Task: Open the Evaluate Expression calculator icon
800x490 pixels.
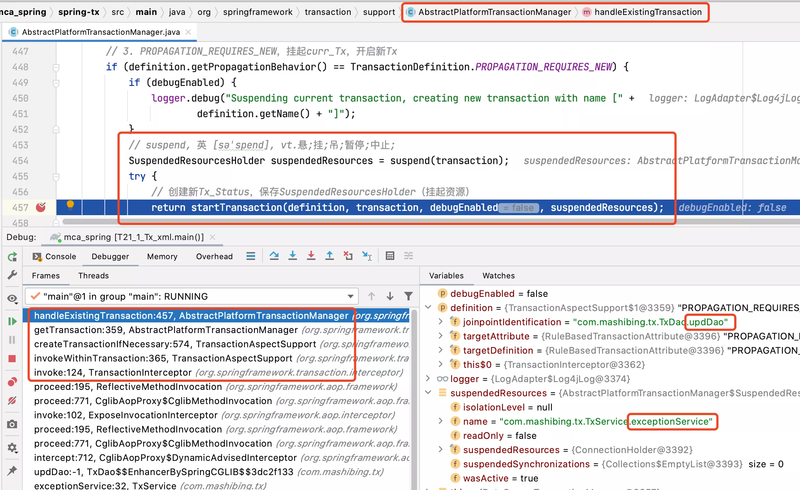Action: click(x=390, y=256)
